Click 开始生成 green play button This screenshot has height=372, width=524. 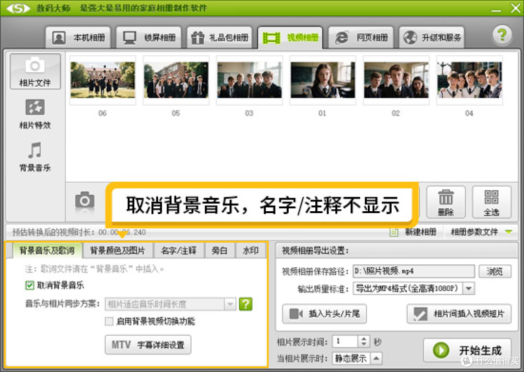coord(467,350)
